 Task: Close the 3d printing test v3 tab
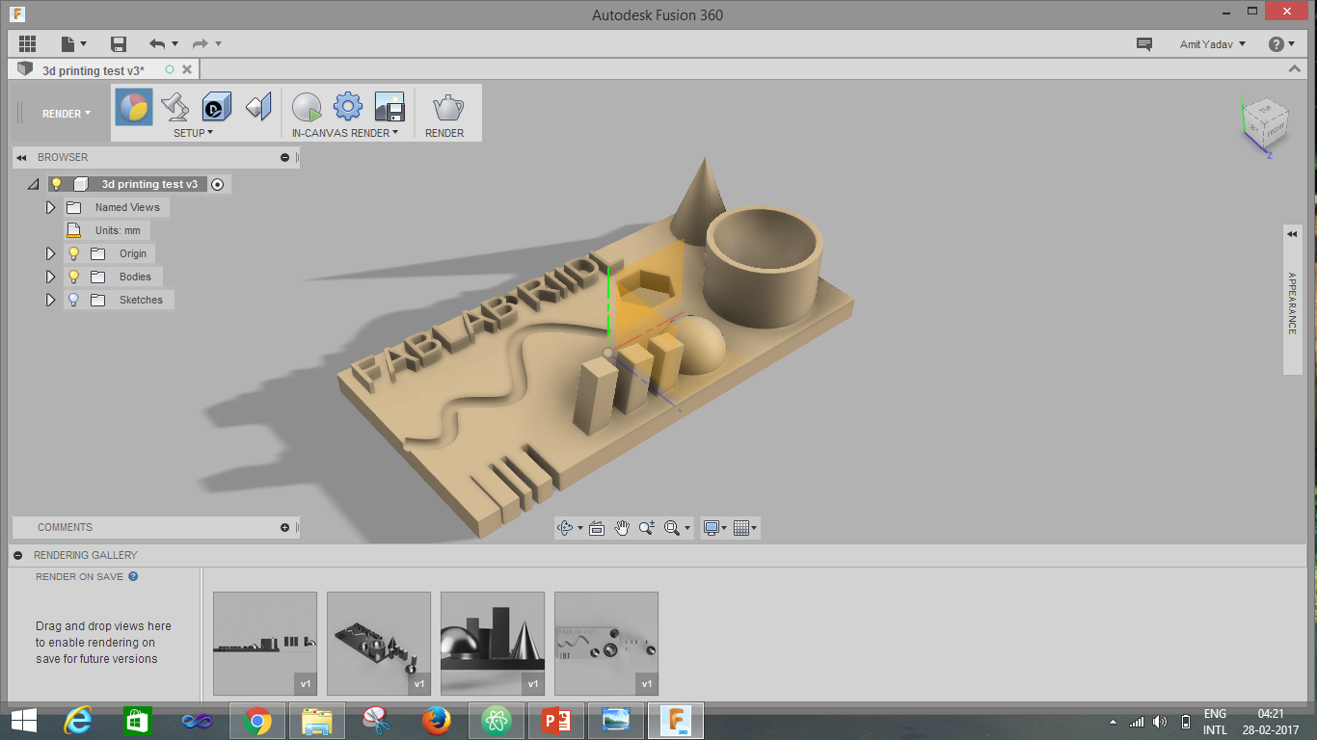pos(187,69)
